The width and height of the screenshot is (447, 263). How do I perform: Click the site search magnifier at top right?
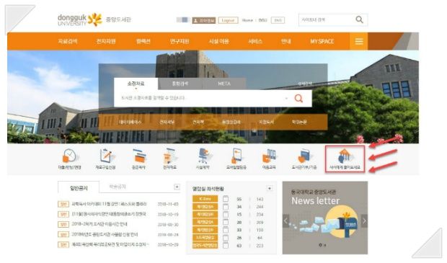[359, 19]
